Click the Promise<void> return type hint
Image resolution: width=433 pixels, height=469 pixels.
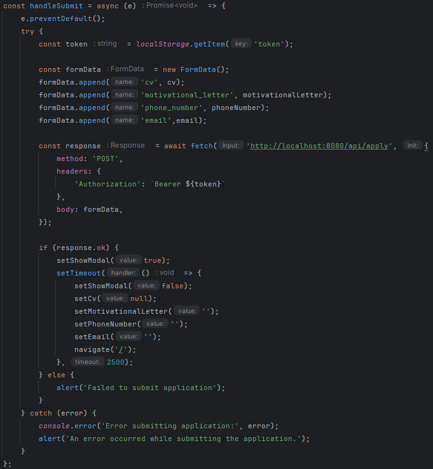point(169,6)
